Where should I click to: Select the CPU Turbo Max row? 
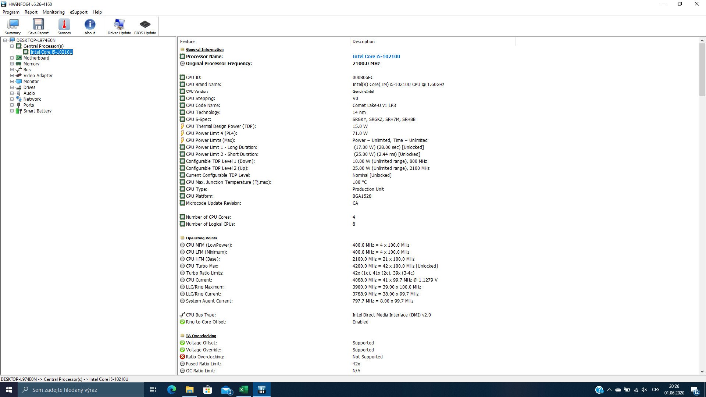pyautogui.click(x=438, y=266)
